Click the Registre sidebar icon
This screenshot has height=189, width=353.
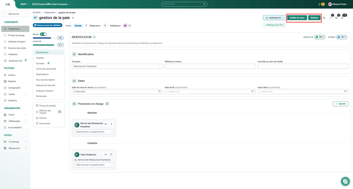tap(5, 81)
